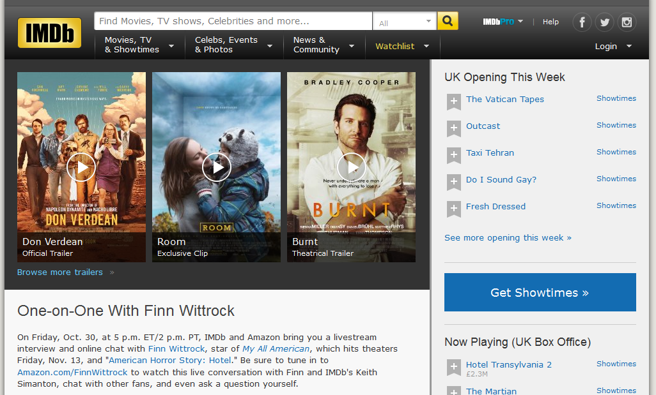Open the Watchlist menu

(x=402, y=47)
